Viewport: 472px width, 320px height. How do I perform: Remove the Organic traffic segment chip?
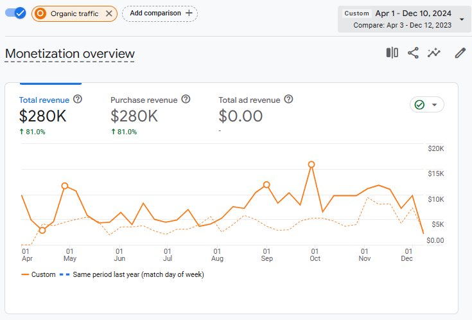(109, 13)
